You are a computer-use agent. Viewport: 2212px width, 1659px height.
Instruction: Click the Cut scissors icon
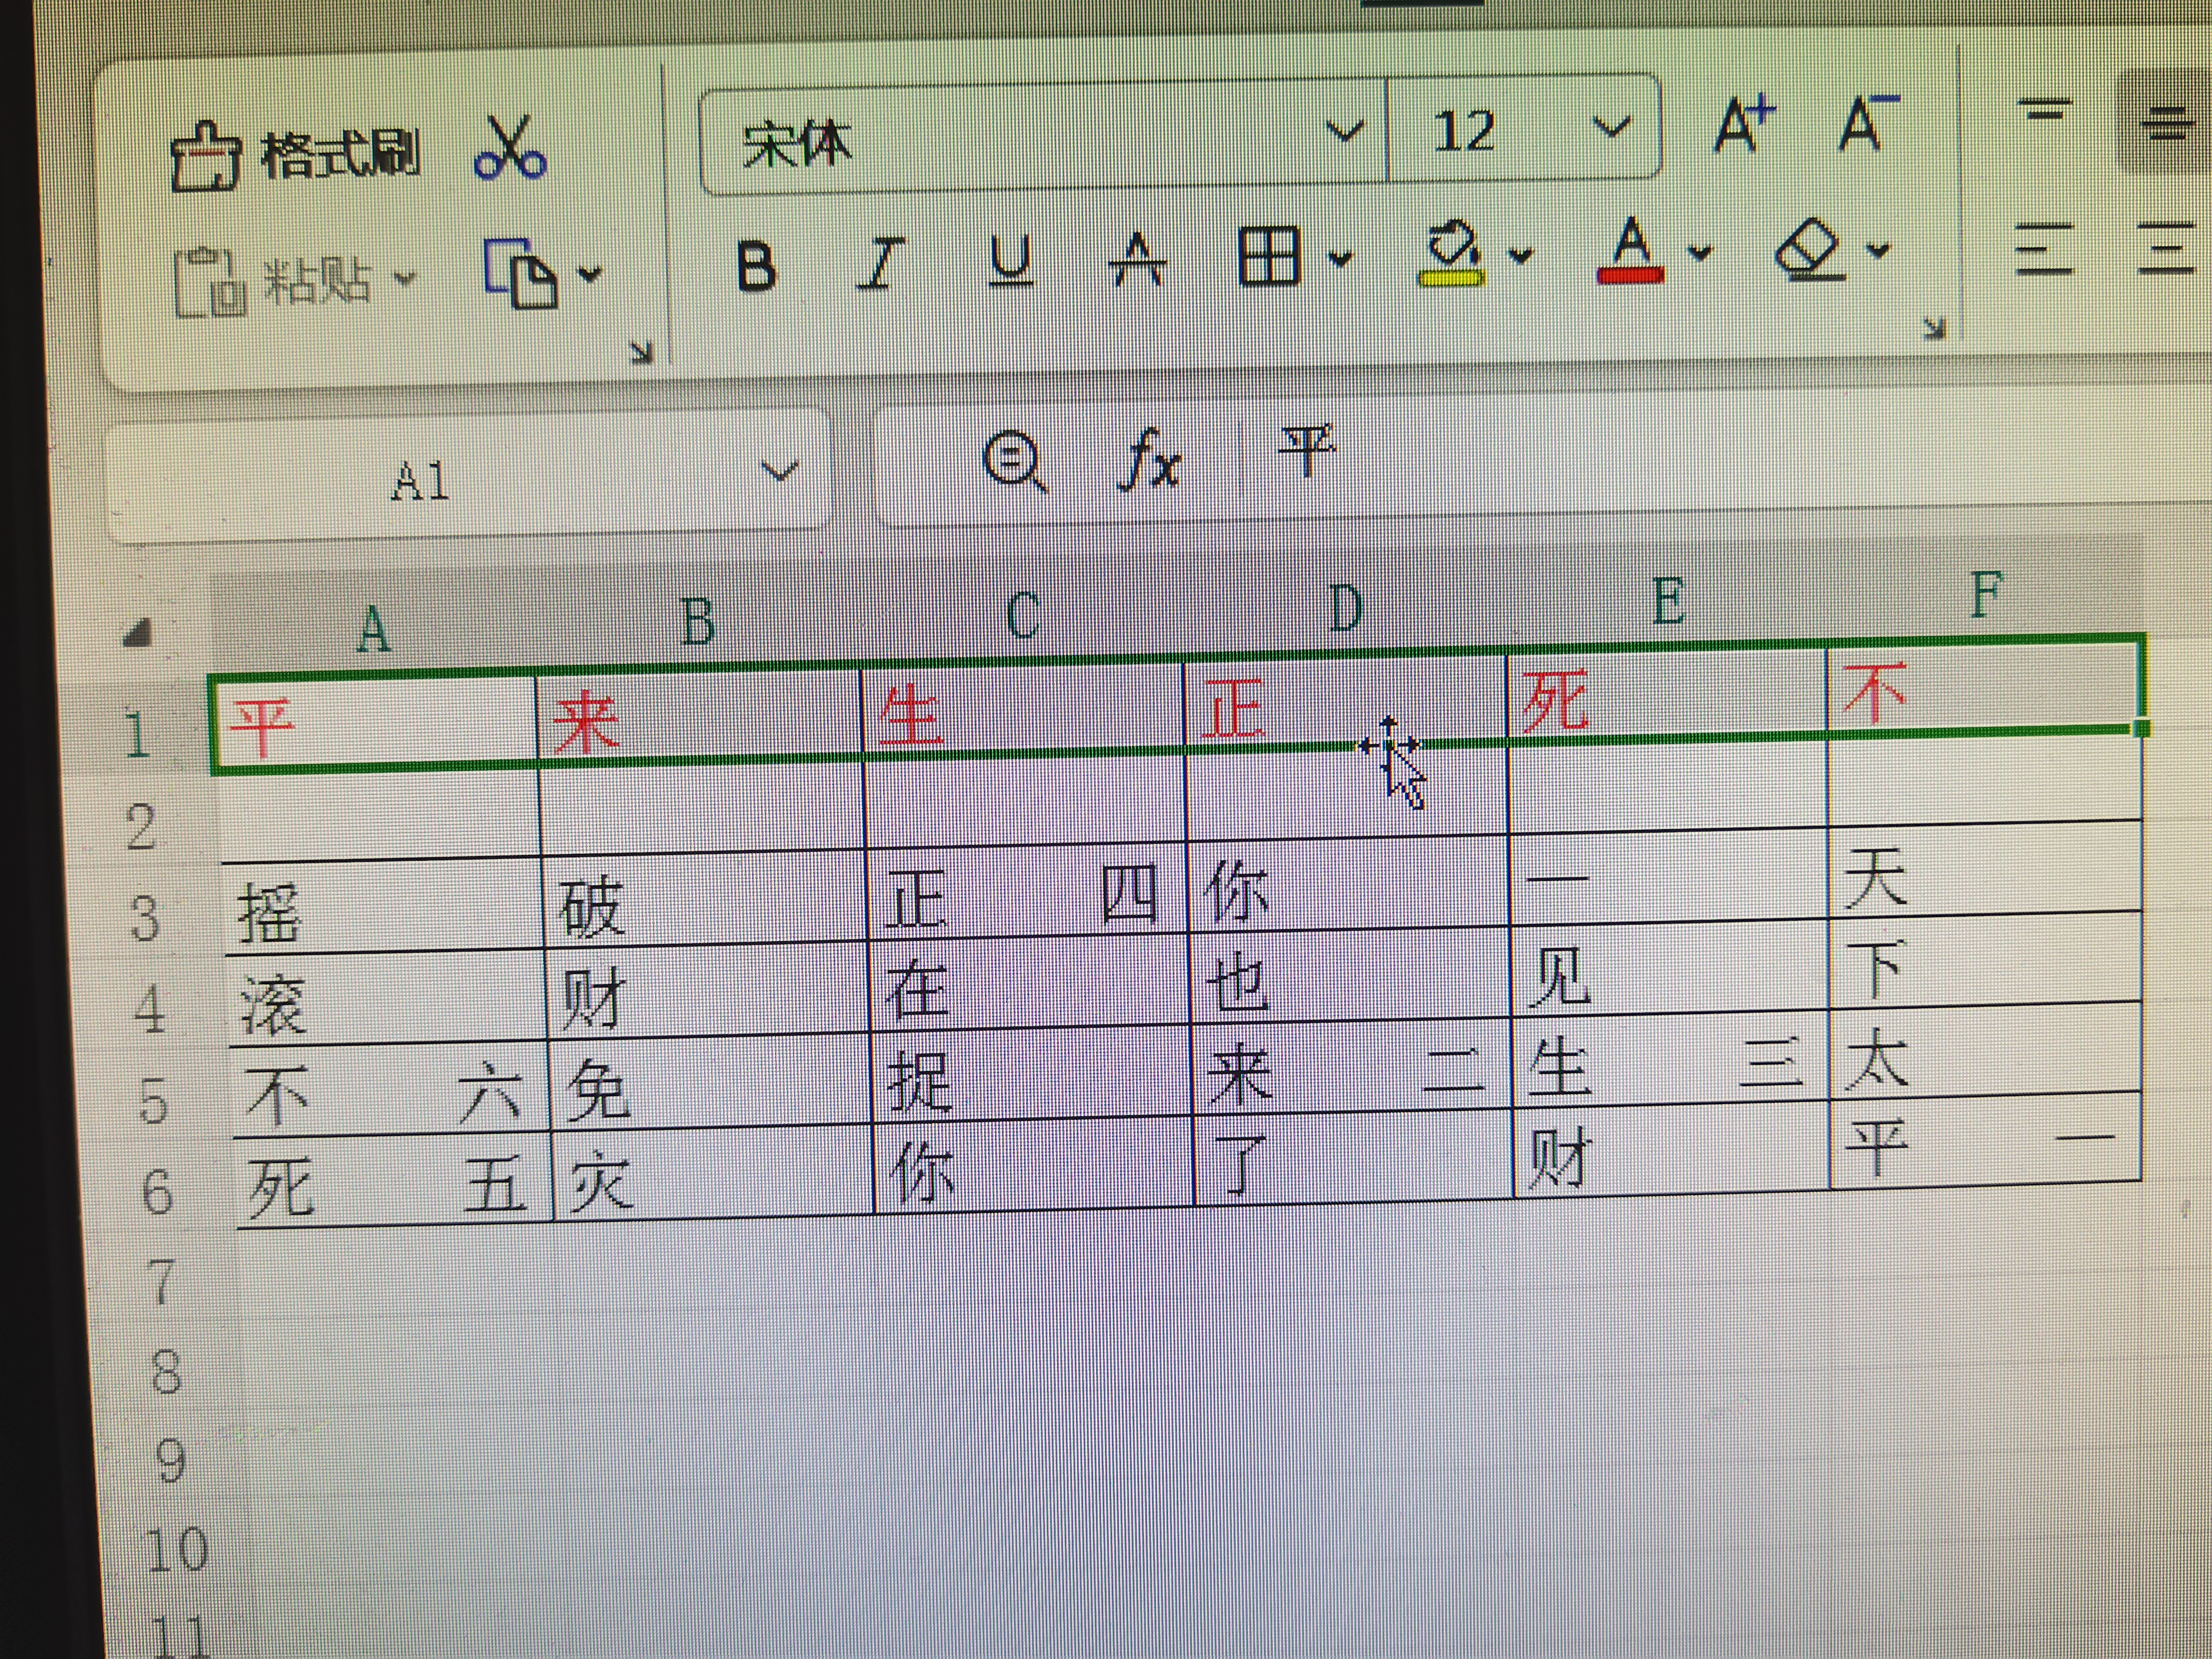click(510, 148)
